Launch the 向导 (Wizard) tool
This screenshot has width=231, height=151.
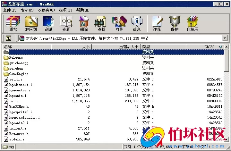tap(119, 23)
